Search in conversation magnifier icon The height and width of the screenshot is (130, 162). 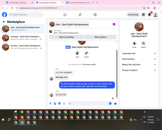[144, 44]
